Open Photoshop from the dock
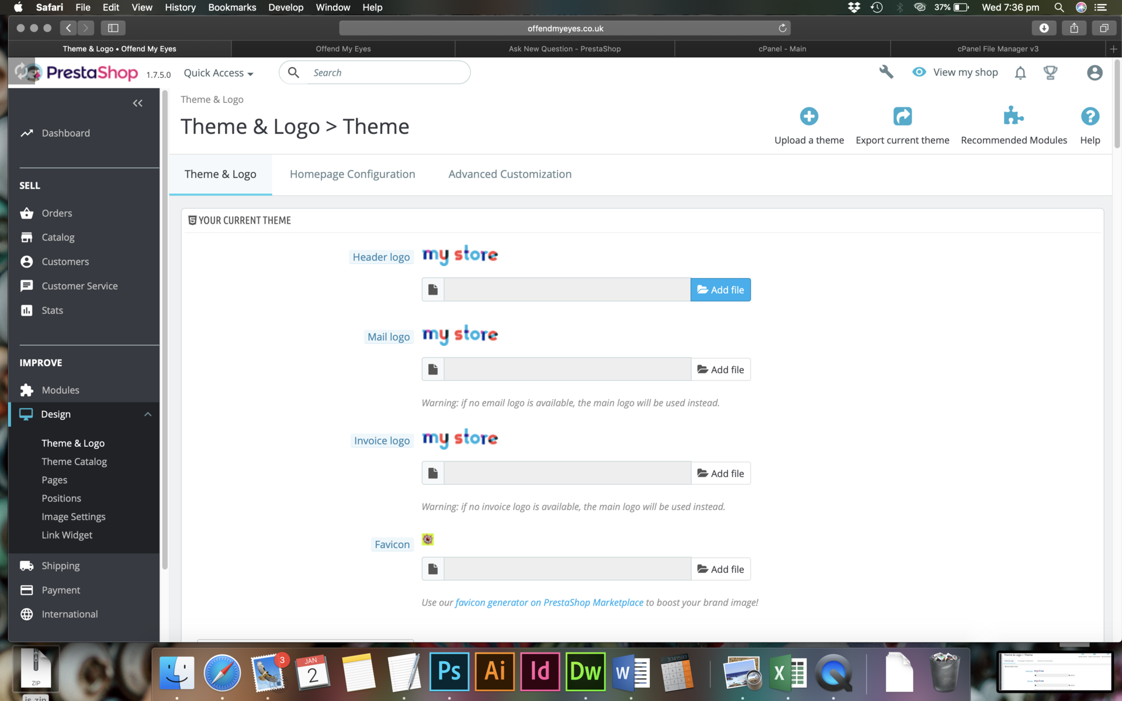 coord(449,672)
